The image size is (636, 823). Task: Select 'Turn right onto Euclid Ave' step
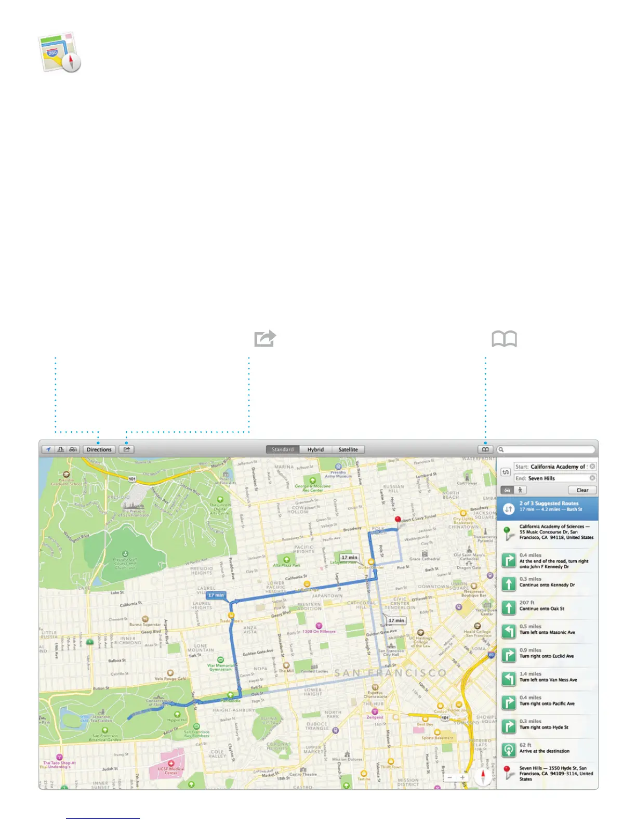coord(547,656)
